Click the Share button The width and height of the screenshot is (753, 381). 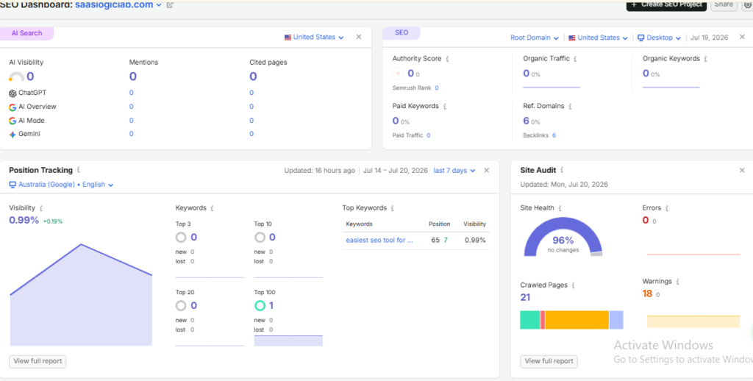(724, 4)
